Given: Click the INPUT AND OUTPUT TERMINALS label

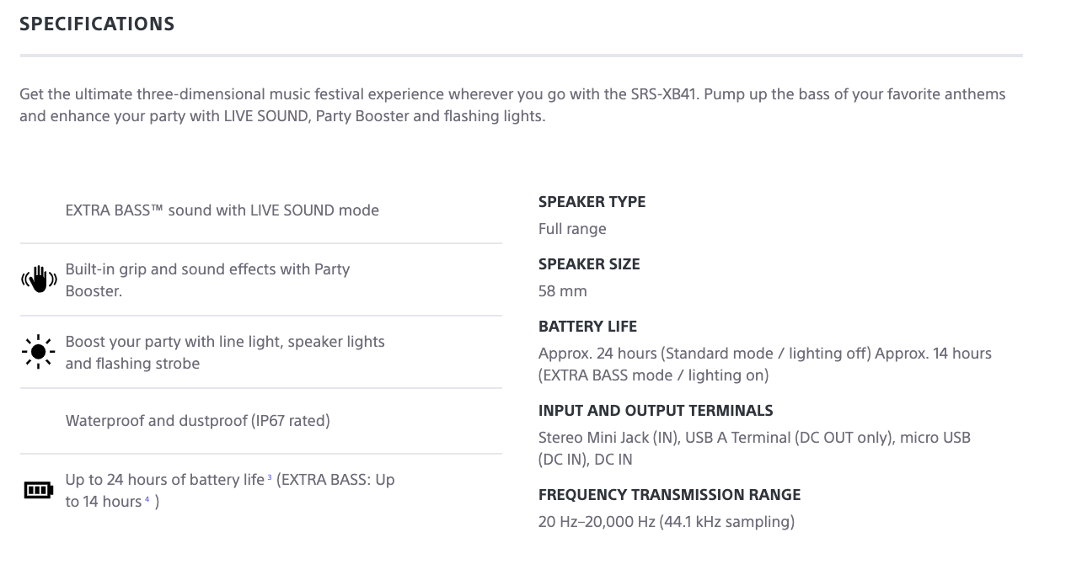Looking at the screenshot, I should pos(656,411).
